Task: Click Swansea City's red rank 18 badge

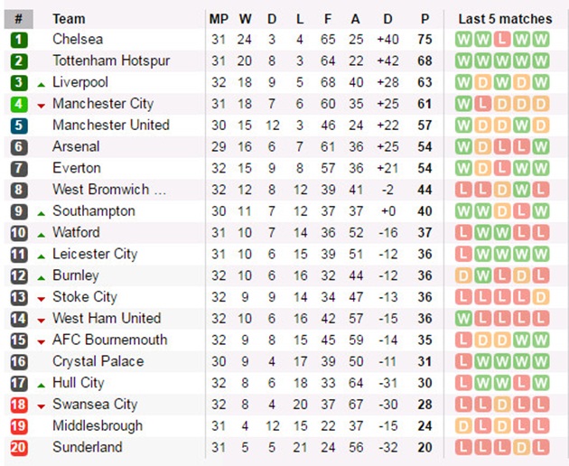Action: (18, 405)
